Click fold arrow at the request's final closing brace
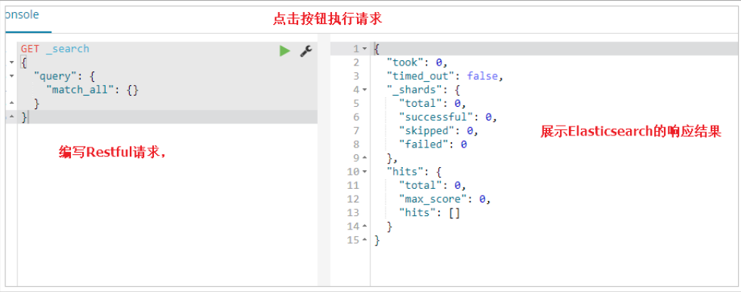Screen dimensions: 741x292 tap(11, 117)
